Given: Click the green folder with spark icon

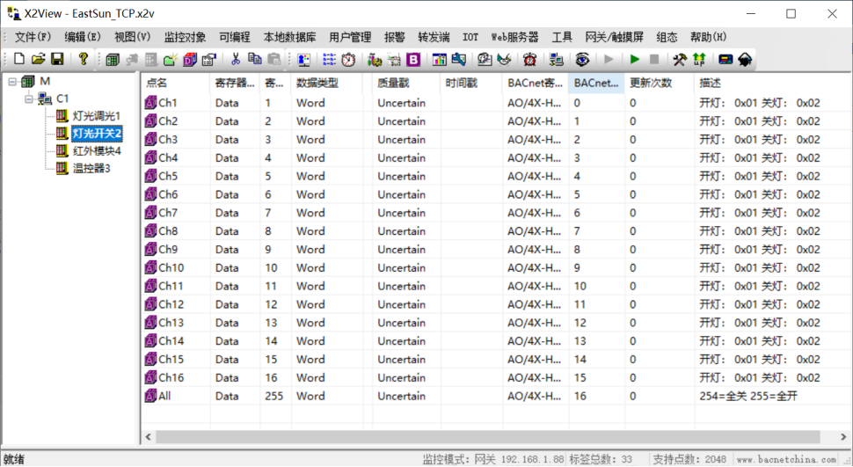Looking at the screenshot, I should (171, 59).
